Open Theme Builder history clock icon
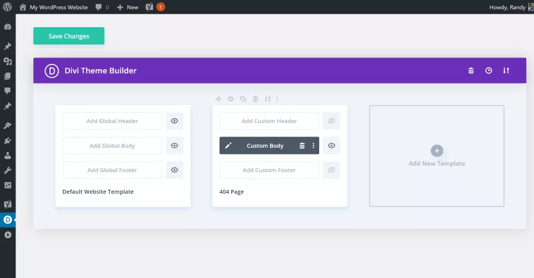The width and height of the screenshot is (534, 278). tap(489, 70)
